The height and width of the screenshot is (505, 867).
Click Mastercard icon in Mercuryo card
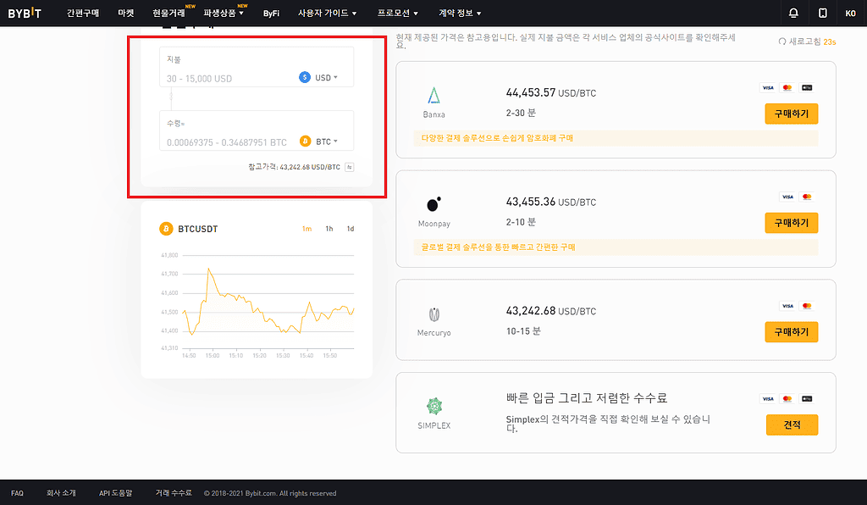[x=807, y=306]
